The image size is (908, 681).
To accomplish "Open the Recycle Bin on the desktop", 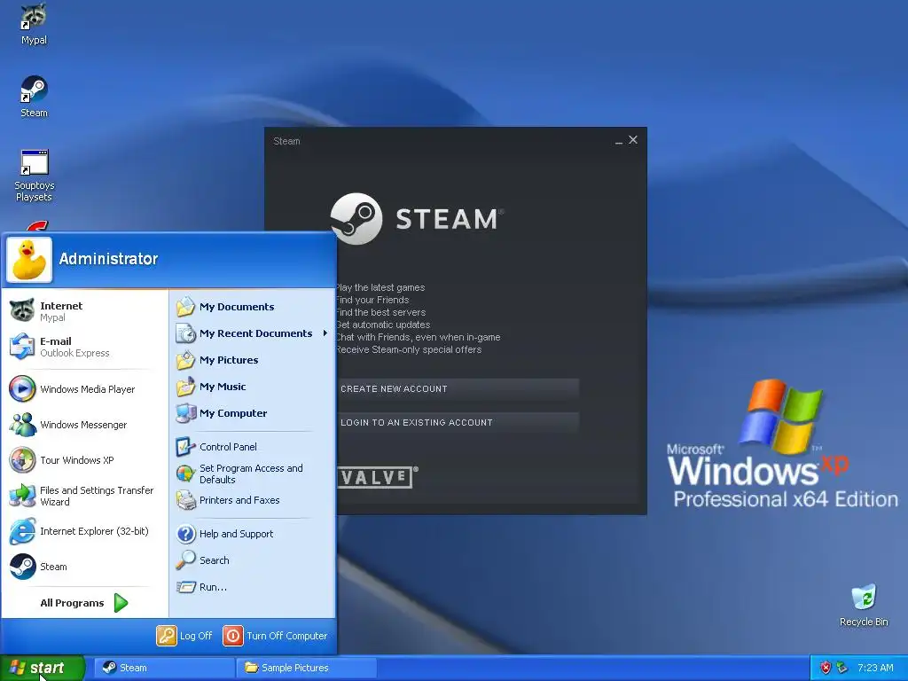I will pos(864,605).
